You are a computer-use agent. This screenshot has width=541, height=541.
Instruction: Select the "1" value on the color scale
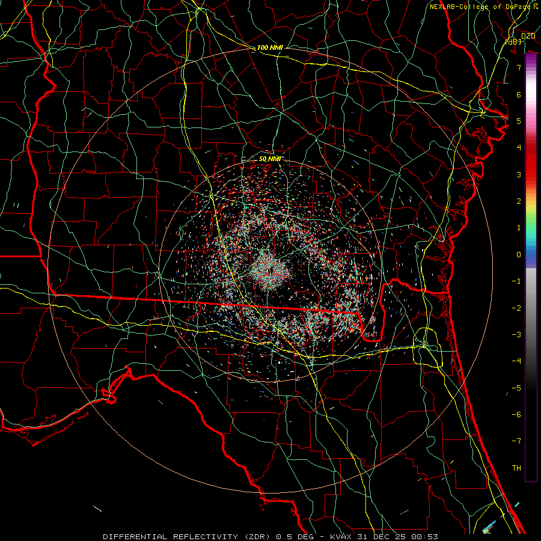519,228
